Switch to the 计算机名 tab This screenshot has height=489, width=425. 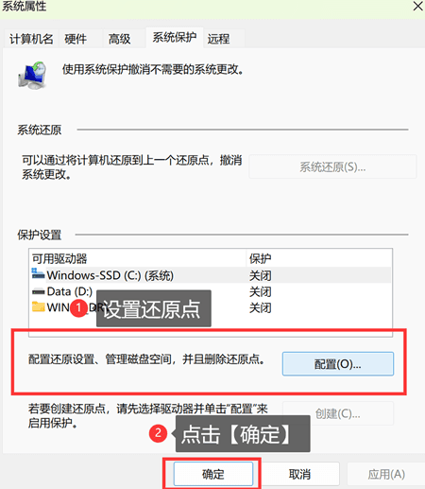pyautogui.click(x=31, y=39)
